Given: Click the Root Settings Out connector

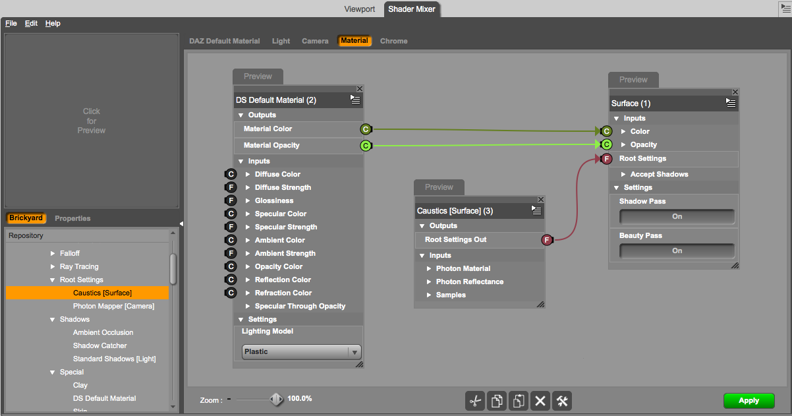Looking at the screenshot, I should click(547, 240).
